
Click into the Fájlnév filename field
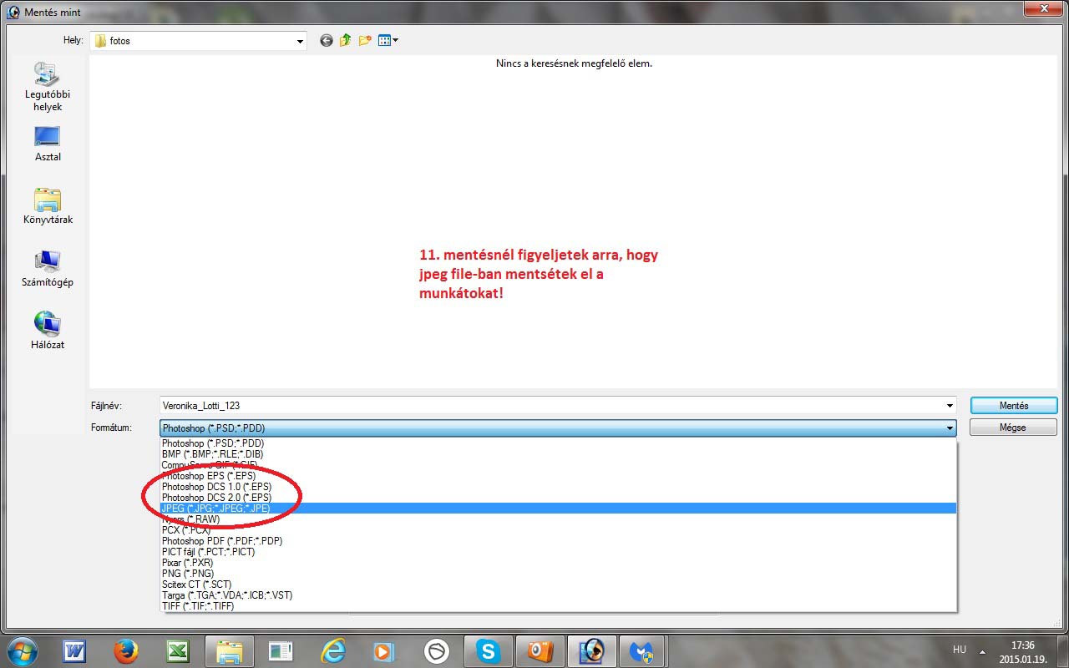click(x=551, y=406)
